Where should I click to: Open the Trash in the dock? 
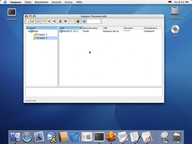click(177, 137)
